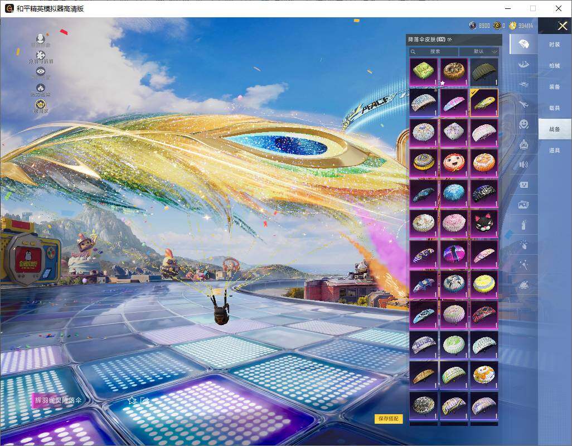
Task: Select the yellow lemon slice parachute
Action: (484, 284)
